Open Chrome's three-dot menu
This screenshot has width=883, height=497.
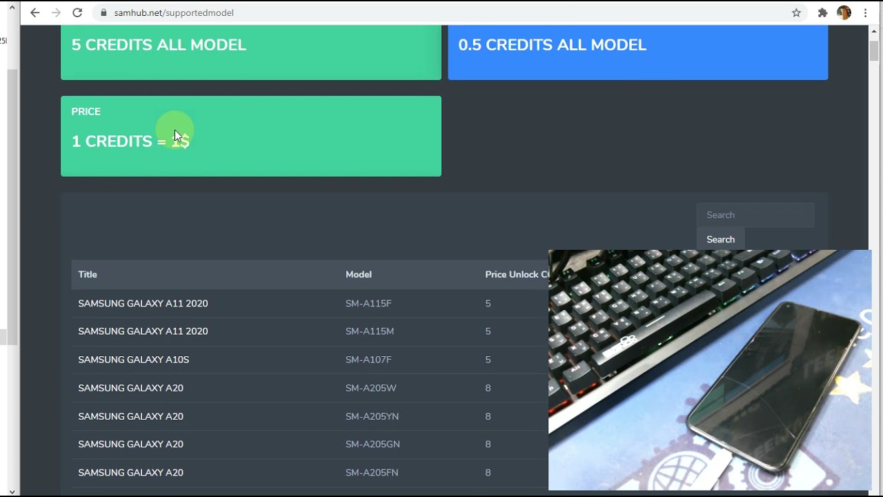coord(865,12)
